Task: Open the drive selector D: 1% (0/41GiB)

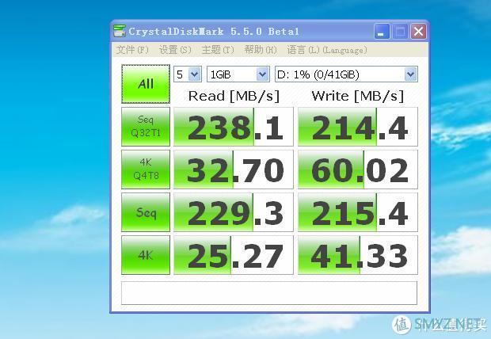Action: (346, 74)
